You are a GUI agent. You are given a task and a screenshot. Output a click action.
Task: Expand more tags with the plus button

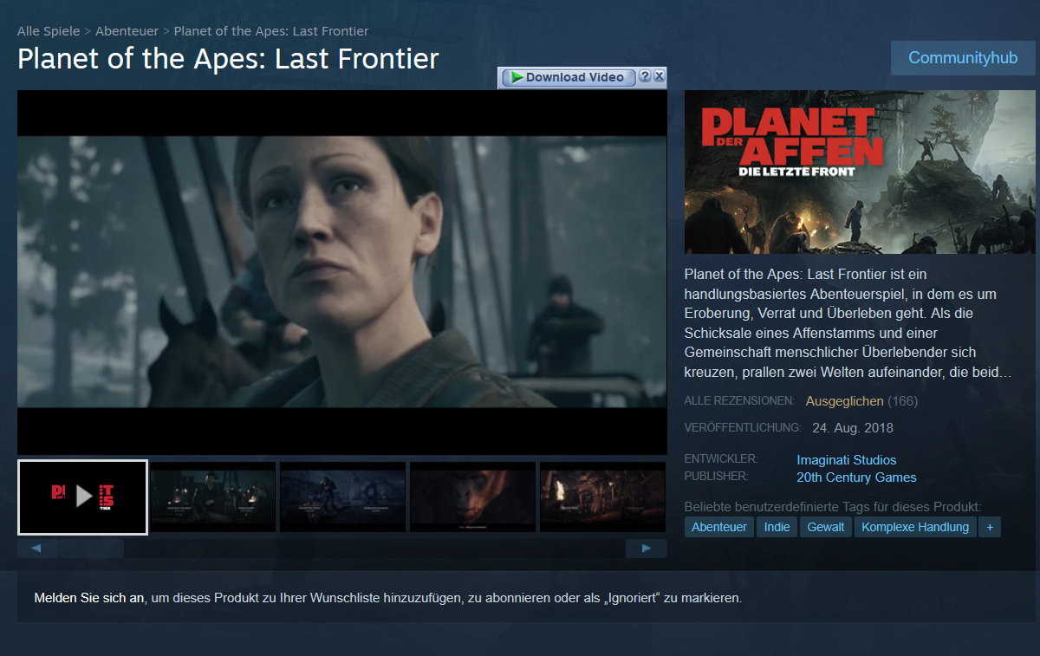(x=990, y=527)
